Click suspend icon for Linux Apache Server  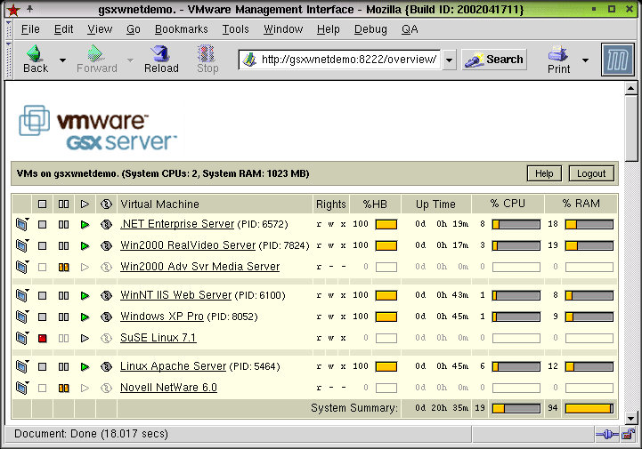coord(63,367)
